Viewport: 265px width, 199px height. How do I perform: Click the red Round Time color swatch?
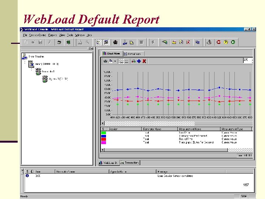pyautogui.click(x=103, y=139)
